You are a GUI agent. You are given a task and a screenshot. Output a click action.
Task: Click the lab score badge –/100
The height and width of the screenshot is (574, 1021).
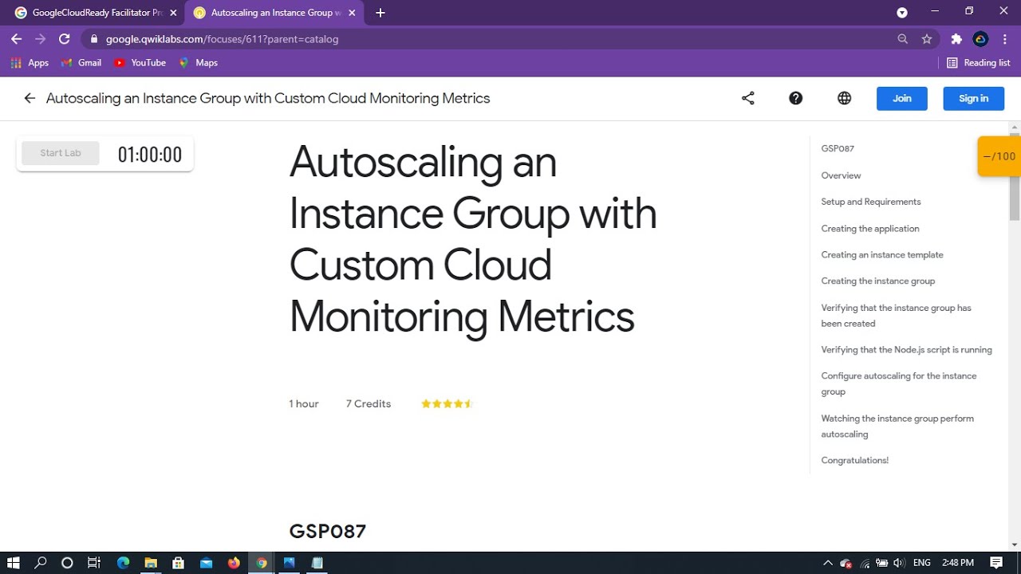tap(999, 156)
